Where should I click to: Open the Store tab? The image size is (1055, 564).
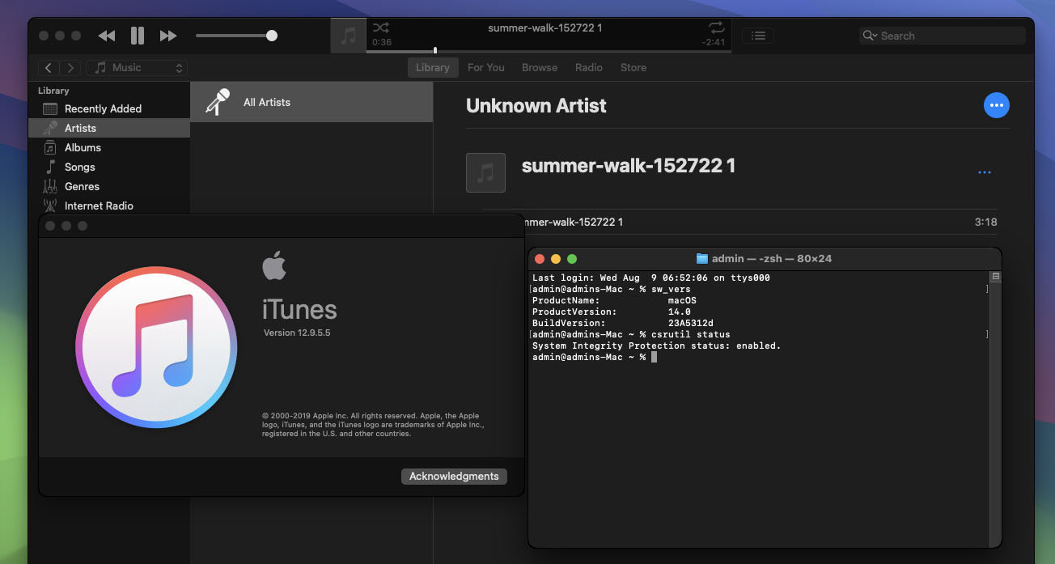[x=633, y=67]
